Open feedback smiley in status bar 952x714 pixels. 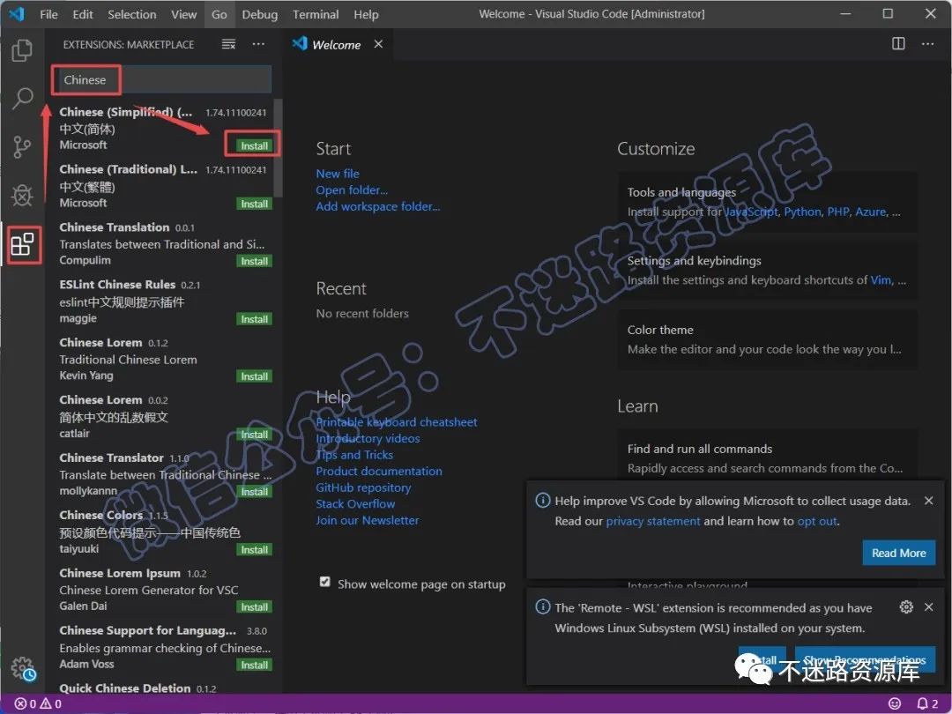895,703
